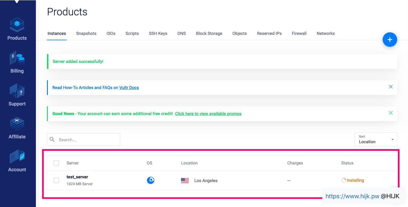Focus the server search field
Image resolution: width=408 pixels, height=207 pixels.
(87, 140)
